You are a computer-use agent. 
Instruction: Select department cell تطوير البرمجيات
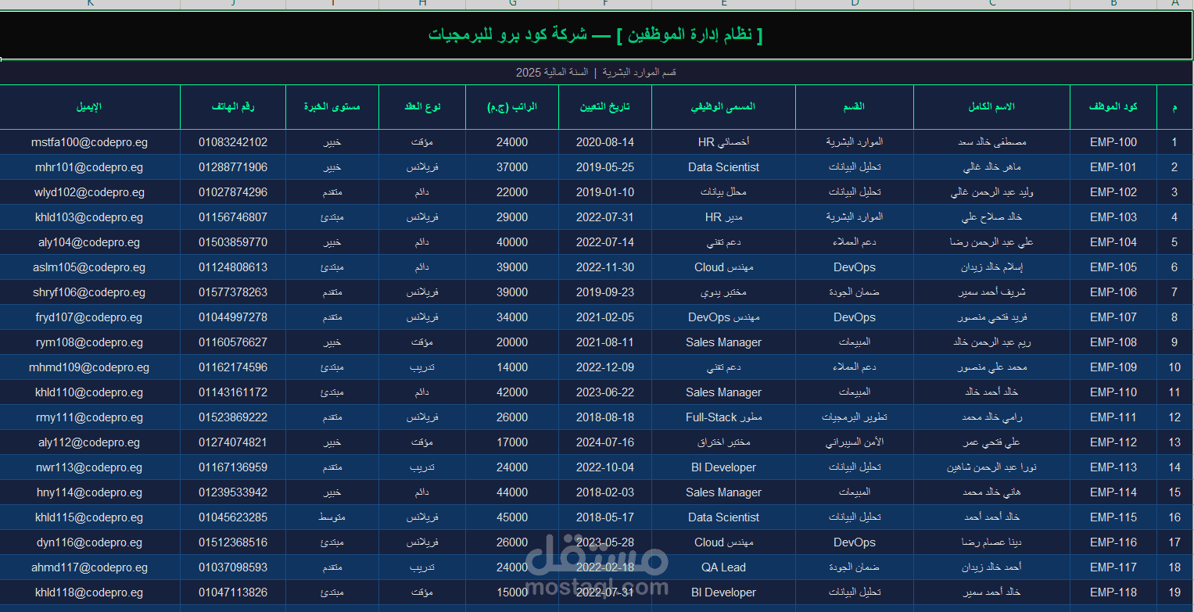[855, 417]
